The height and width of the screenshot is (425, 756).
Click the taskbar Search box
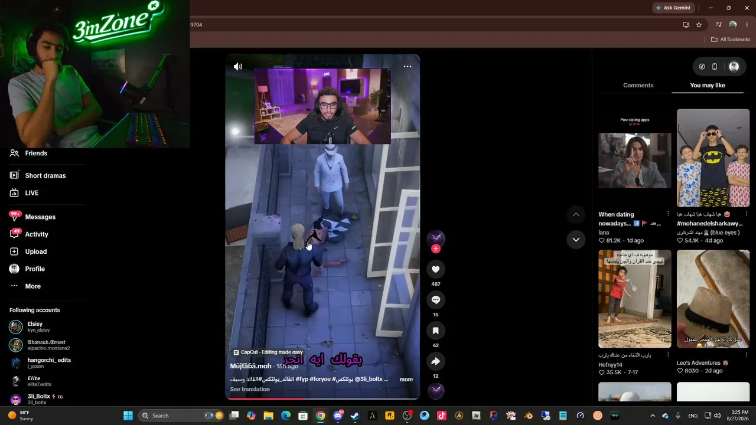pos(182,416)
